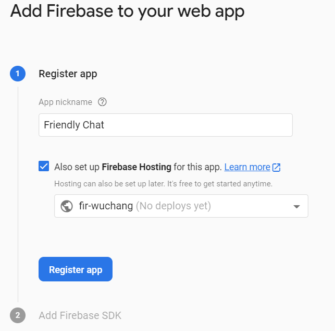Screen dimensions: 335x331
Task: Click the help icon beside App nickname
Action: 102,102
